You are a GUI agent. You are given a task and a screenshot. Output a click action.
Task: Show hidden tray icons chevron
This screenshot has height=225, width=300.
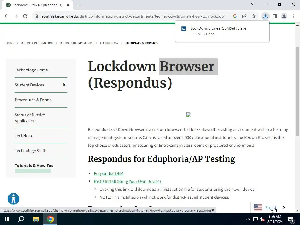(x=248, y=219)
